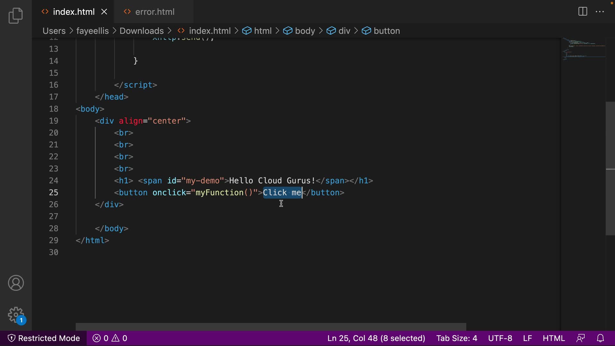Change Tab Size: 4 indentation setting

tap(456, 338)
